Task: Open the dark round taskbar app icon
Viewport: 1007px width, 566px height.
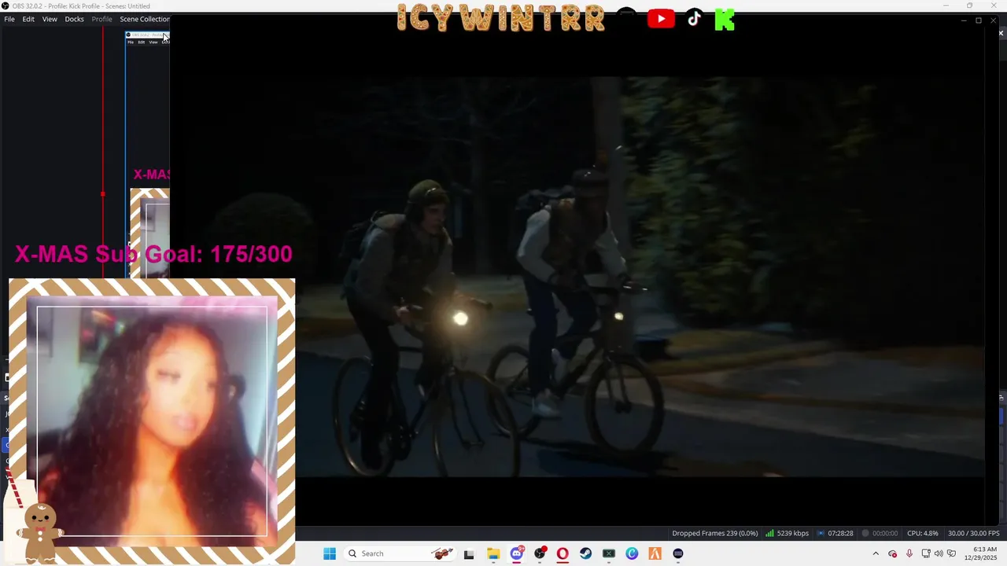Action: (x=678, y=553)
